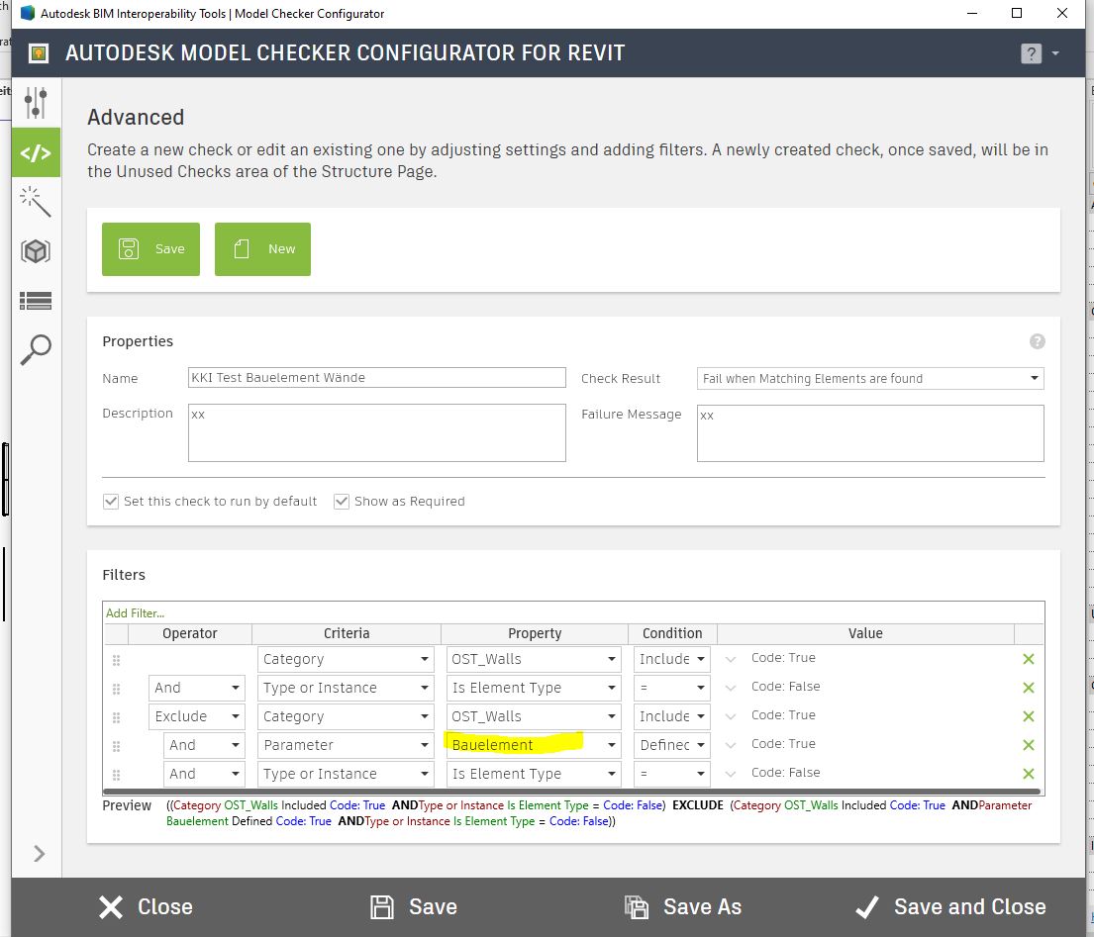Remove the Bauelement Parameter filter row
Screen dimensions: 1094x937
click(x=1028, y=743)
